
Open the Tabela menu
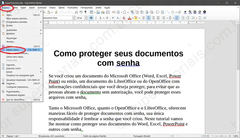point(61,8)
